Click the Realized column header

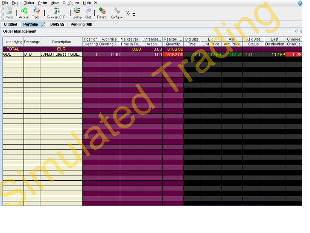click(173, 39)
